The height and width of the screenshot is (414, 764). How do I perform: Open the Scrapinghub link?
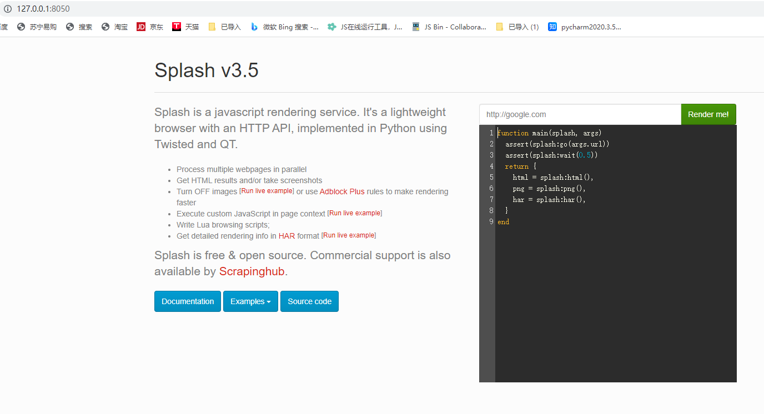coord(252,271)
